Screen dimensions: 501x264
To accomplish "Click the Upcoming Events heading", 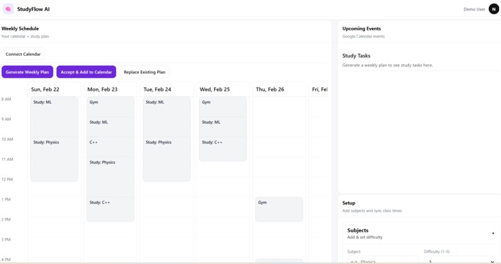I will (361, 29).
